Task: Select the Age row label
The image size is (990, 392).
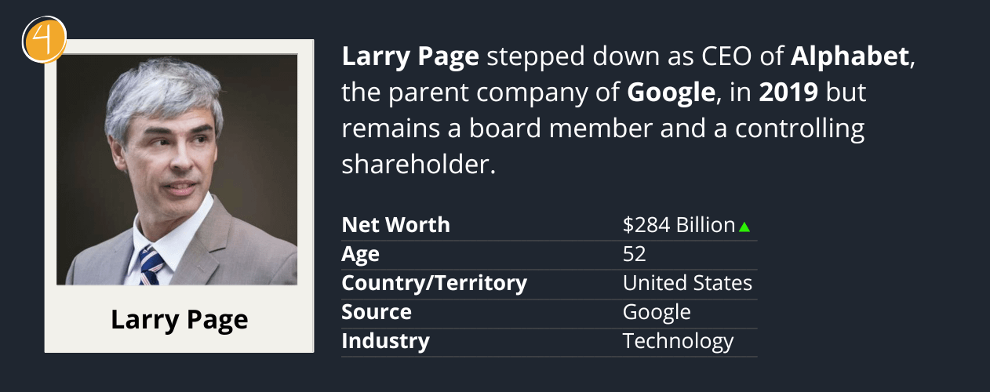Action: 360,254
